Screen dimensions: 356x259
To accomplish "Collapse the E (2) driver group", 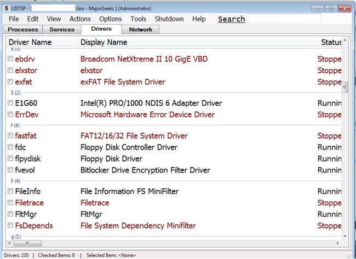I will coord(16,93).
